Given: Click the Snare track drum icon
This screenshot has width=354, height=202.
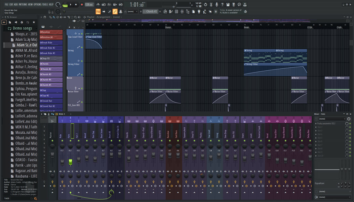Looking at the screenshot, I should pos(244,121).
